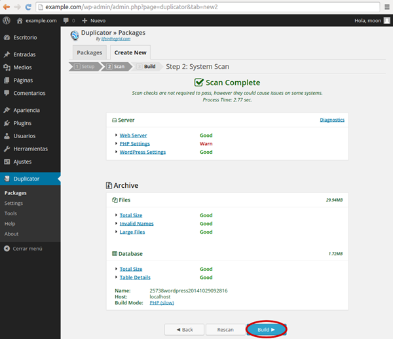Click the Warn status for PHP Settings
The width and height of the screenshot is (393, 339).
coord(206,144)
